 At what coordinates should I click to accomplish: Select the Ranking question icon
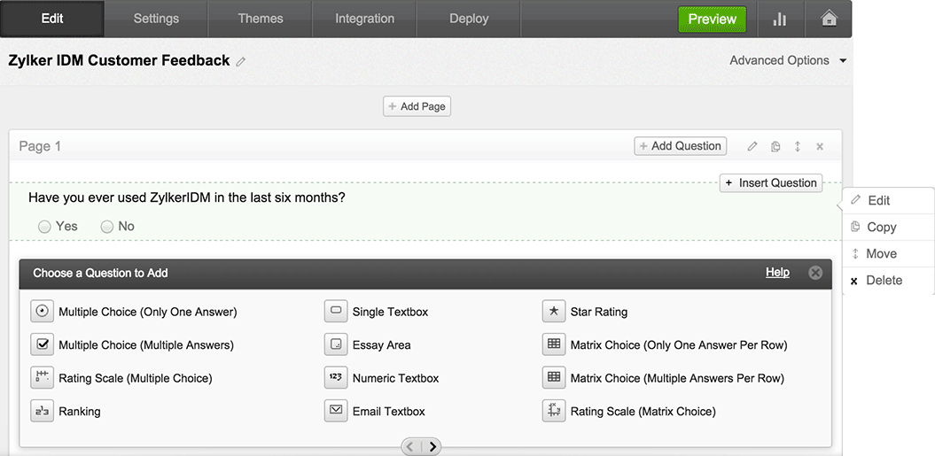[x=42, y=411]
